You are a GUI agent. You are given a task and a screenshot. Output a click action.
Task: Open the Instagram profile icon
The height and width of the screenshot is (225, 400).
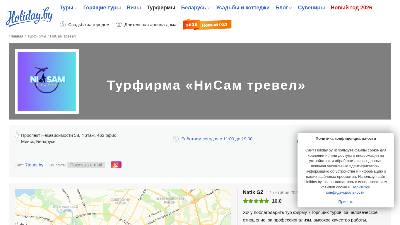point(116,165)
